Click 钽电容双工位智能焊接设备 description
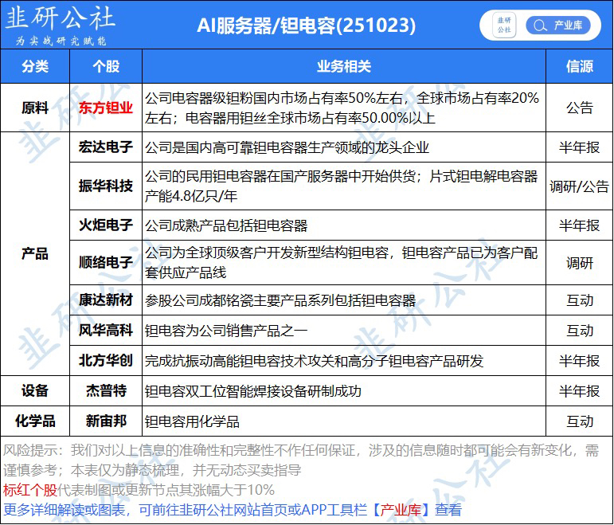This screenshot has width=614, height=525. coord(253,391)
